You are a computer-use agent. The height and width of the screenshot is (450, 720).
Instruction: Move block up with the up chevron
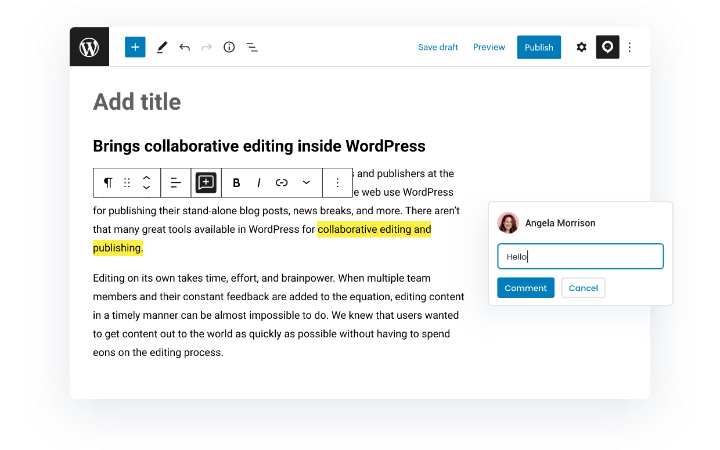click(x=146, y=178)
